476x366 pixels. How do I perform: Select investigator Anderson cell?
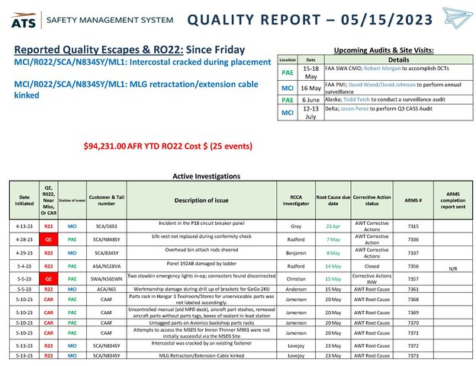(x=296, y=289)
